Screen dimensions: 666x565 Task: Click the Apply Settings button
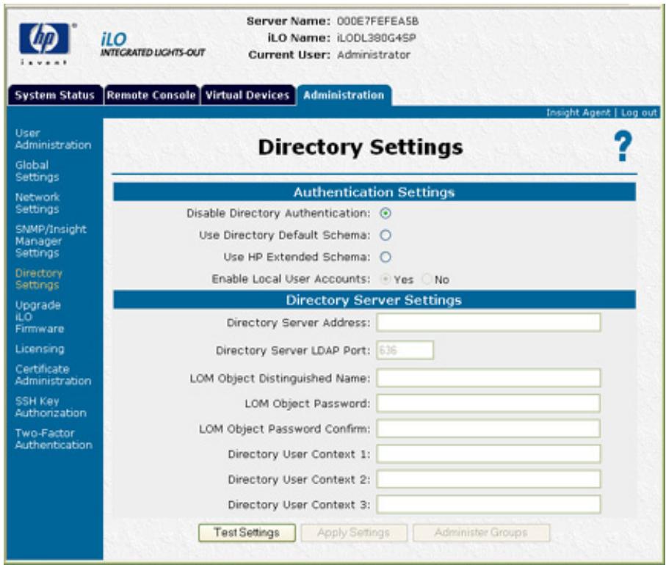(353, 532)
